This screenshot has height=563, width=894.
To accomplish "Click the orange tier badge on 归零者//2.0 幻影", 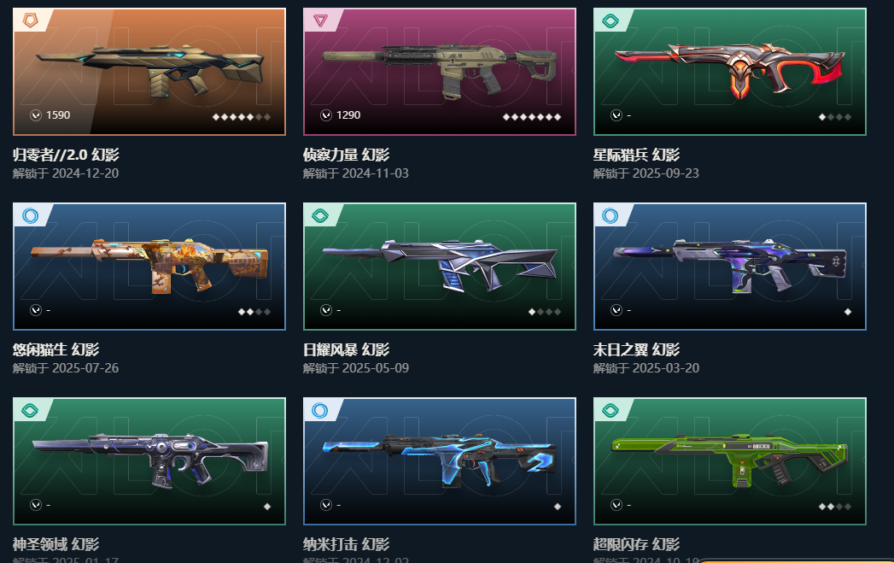I will (x=30, y=21).
